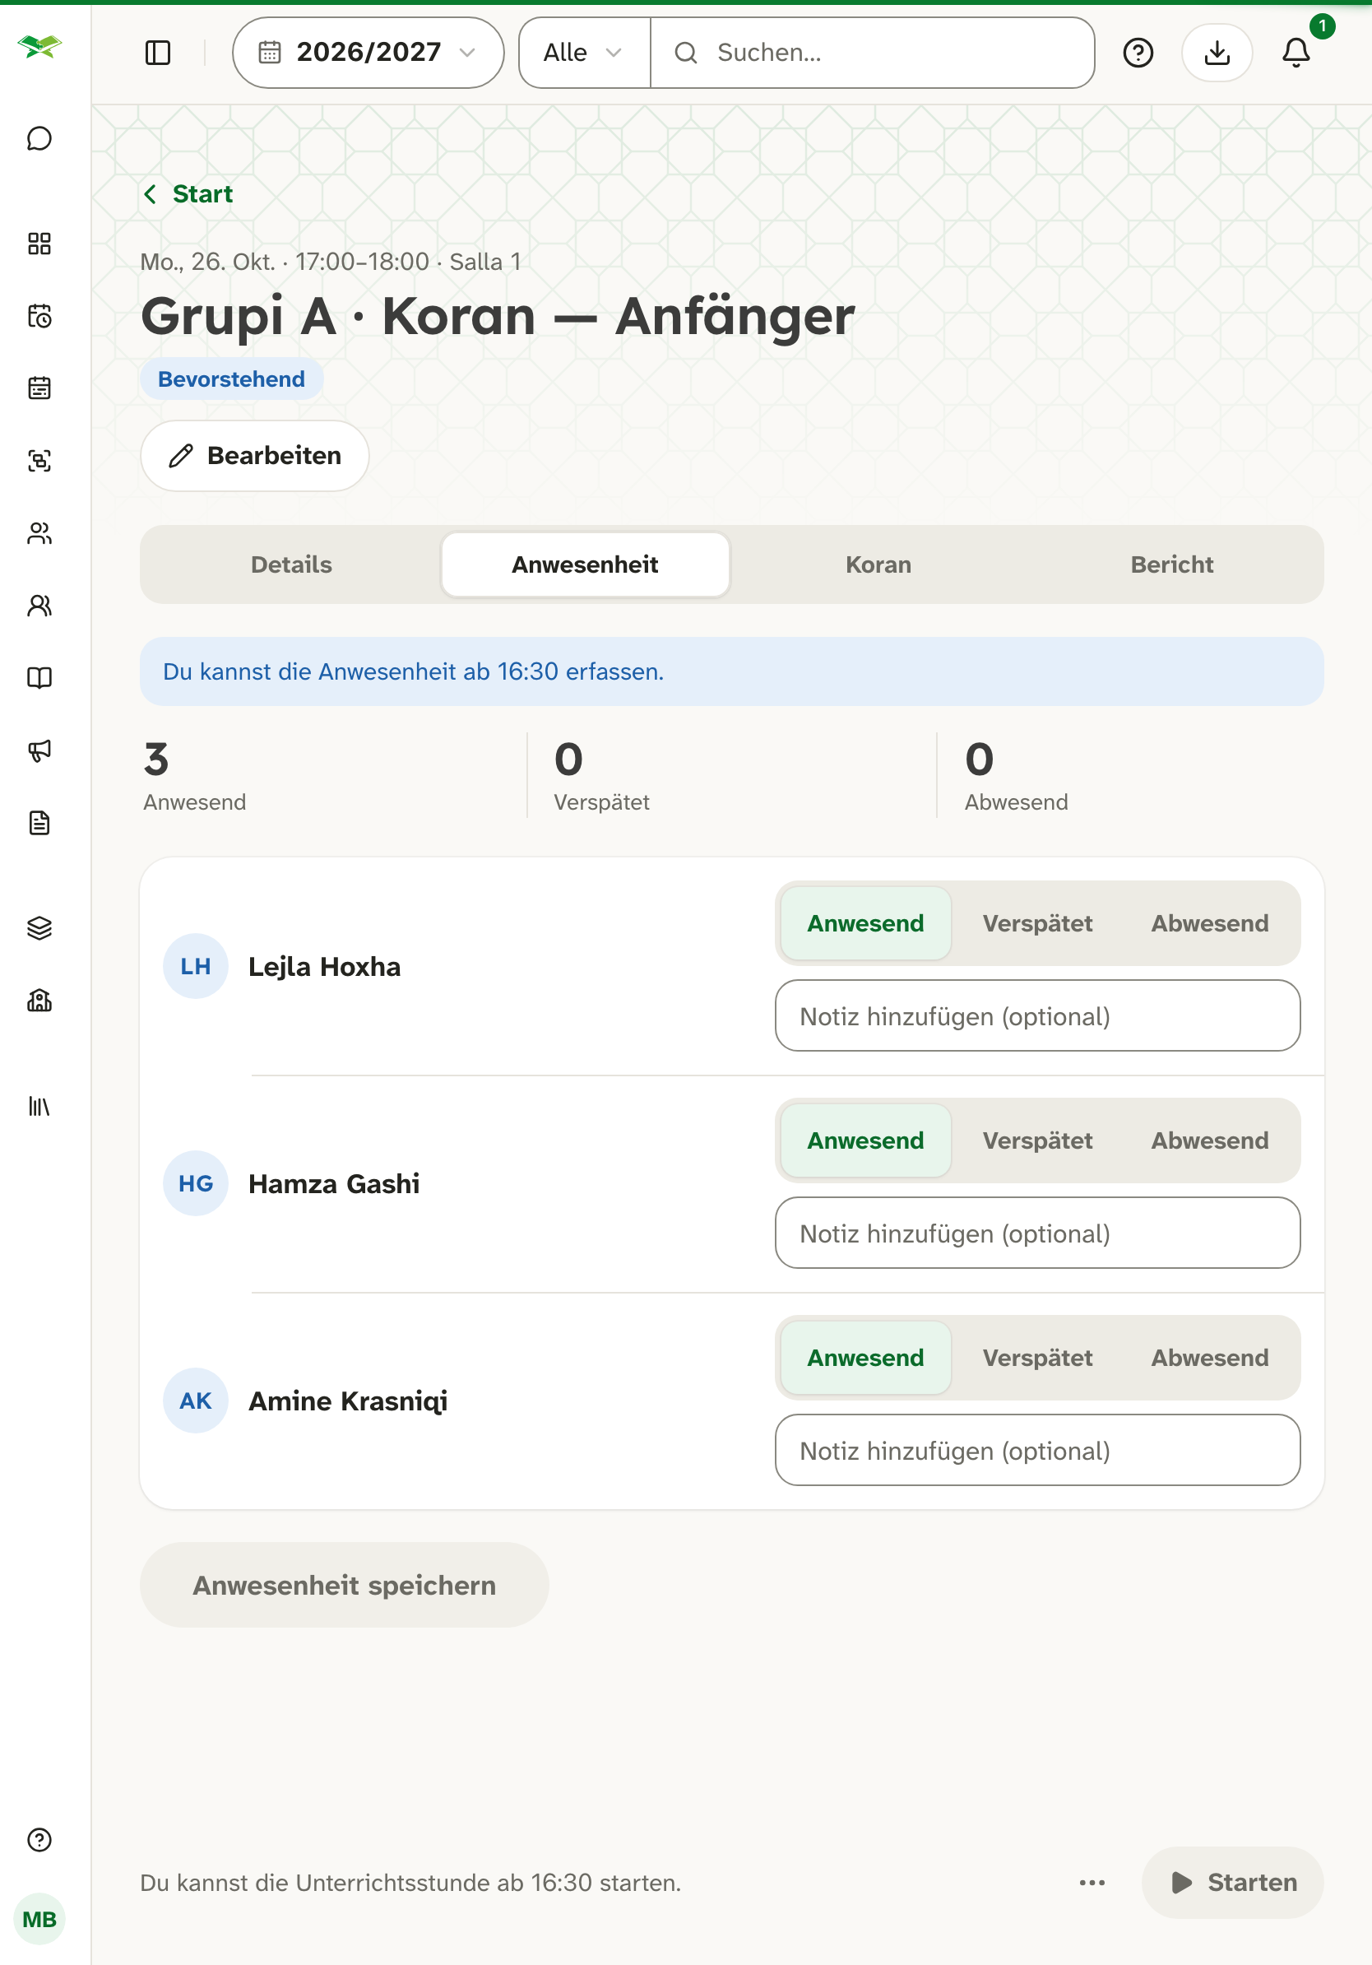Go back via the Start link

(188, 194)
